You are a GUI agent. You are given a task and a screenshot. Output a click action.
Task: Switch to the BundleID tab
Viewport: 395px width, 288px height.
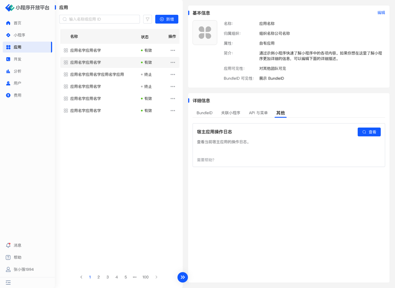pos(205,113)
